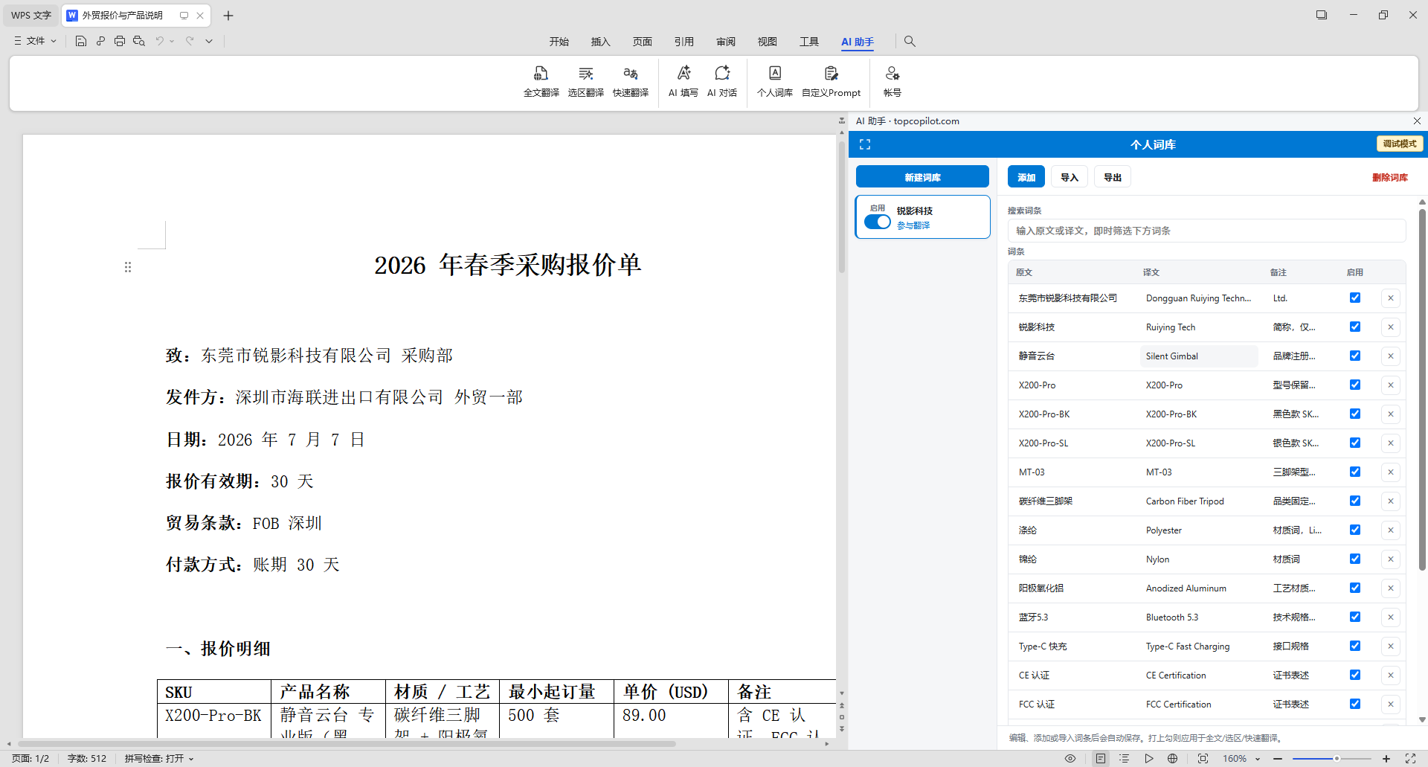Image resolution: width=1428 pixels, height=767 pixels.
Task: Switch to the 开始 ribbon tab
Action: [559, 42]
